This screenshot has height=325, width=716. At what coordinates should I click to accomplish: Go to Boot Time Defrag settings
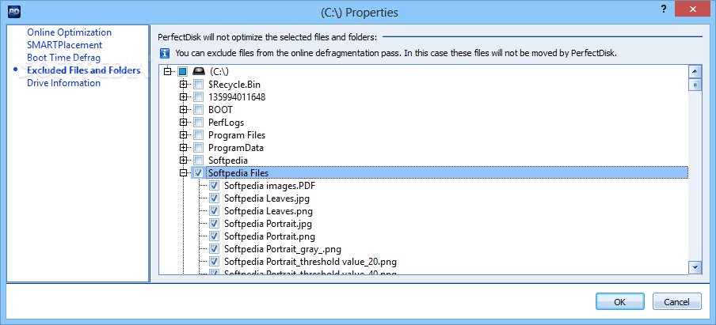click(63, 58)
